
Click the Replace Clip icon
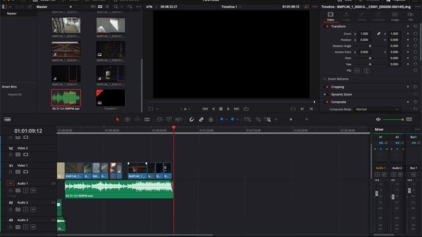coord(179,119)
